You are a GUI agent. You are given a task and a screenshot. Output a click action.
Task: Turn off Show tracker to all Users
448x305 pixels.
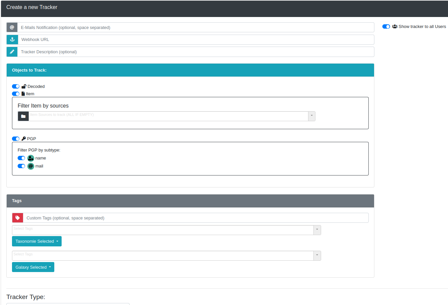(x=386, y=27)
